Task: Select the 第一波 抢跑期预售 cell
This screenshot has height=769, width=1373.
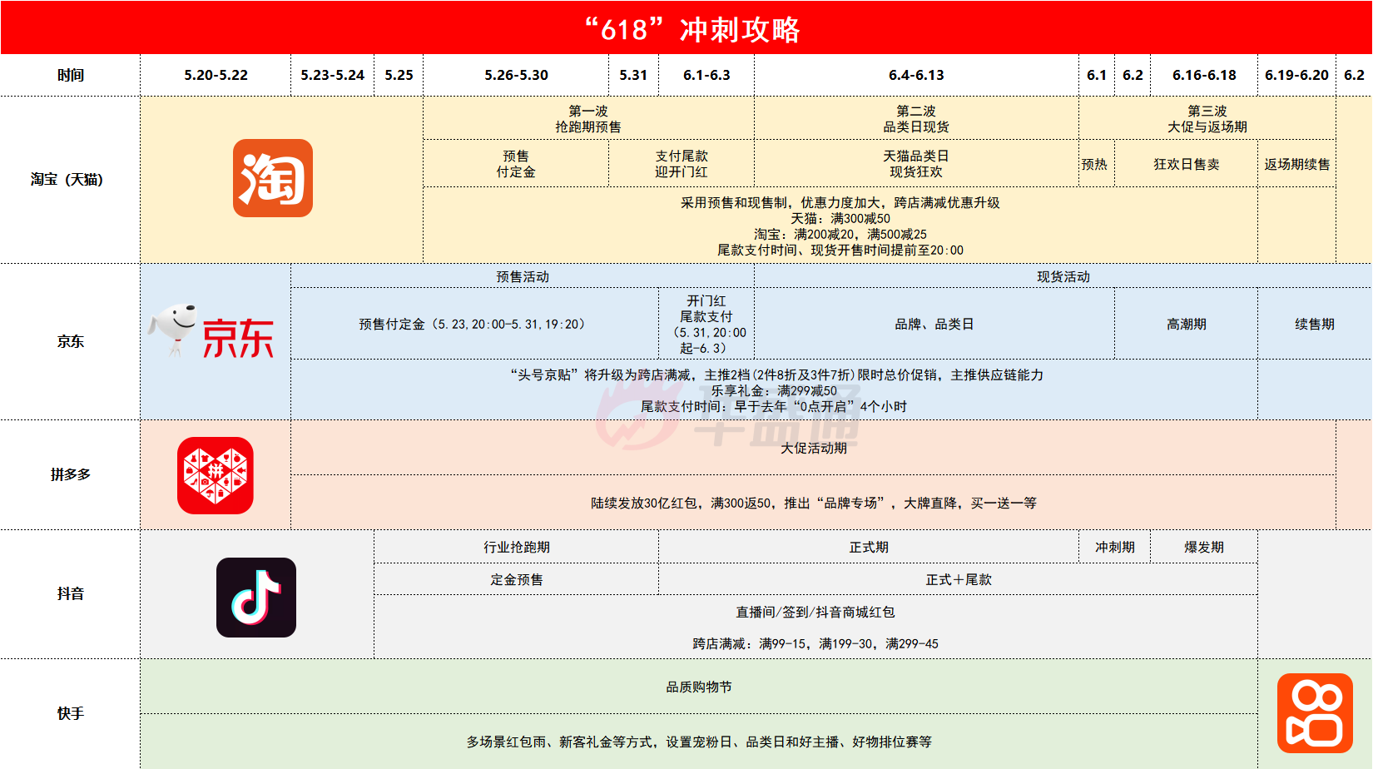Action: click(588, 118)
